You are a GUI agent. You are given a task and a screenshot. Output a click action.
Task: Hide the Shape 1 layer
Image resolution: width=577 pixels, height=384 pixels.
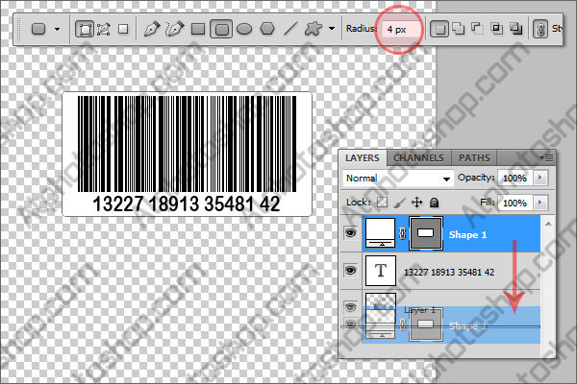pyautogui.click(x=351, y=233)
